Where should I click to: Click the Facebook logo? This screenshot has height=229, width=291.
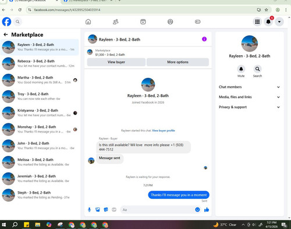point(6,22)
